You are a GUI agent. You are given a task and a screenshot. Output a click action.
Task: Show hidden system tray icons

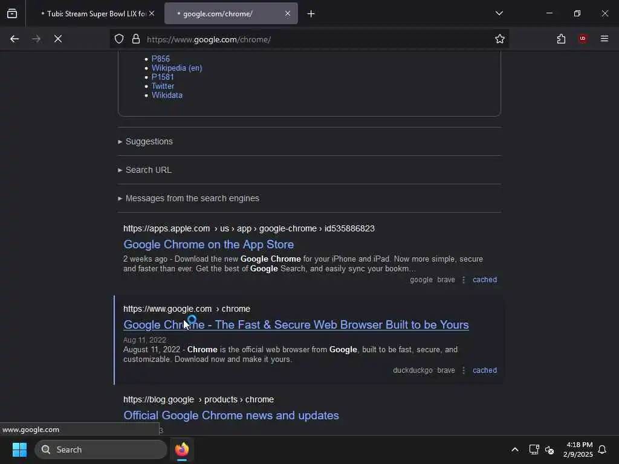click(515, 449)
